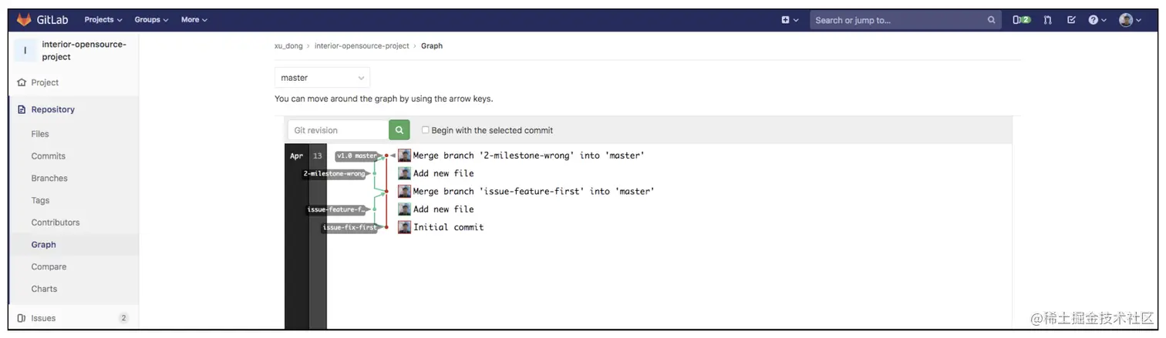The image size is (1166, 338).
Task: Open the xu_dong breadcrumb link
Action: tap(288, 46)
